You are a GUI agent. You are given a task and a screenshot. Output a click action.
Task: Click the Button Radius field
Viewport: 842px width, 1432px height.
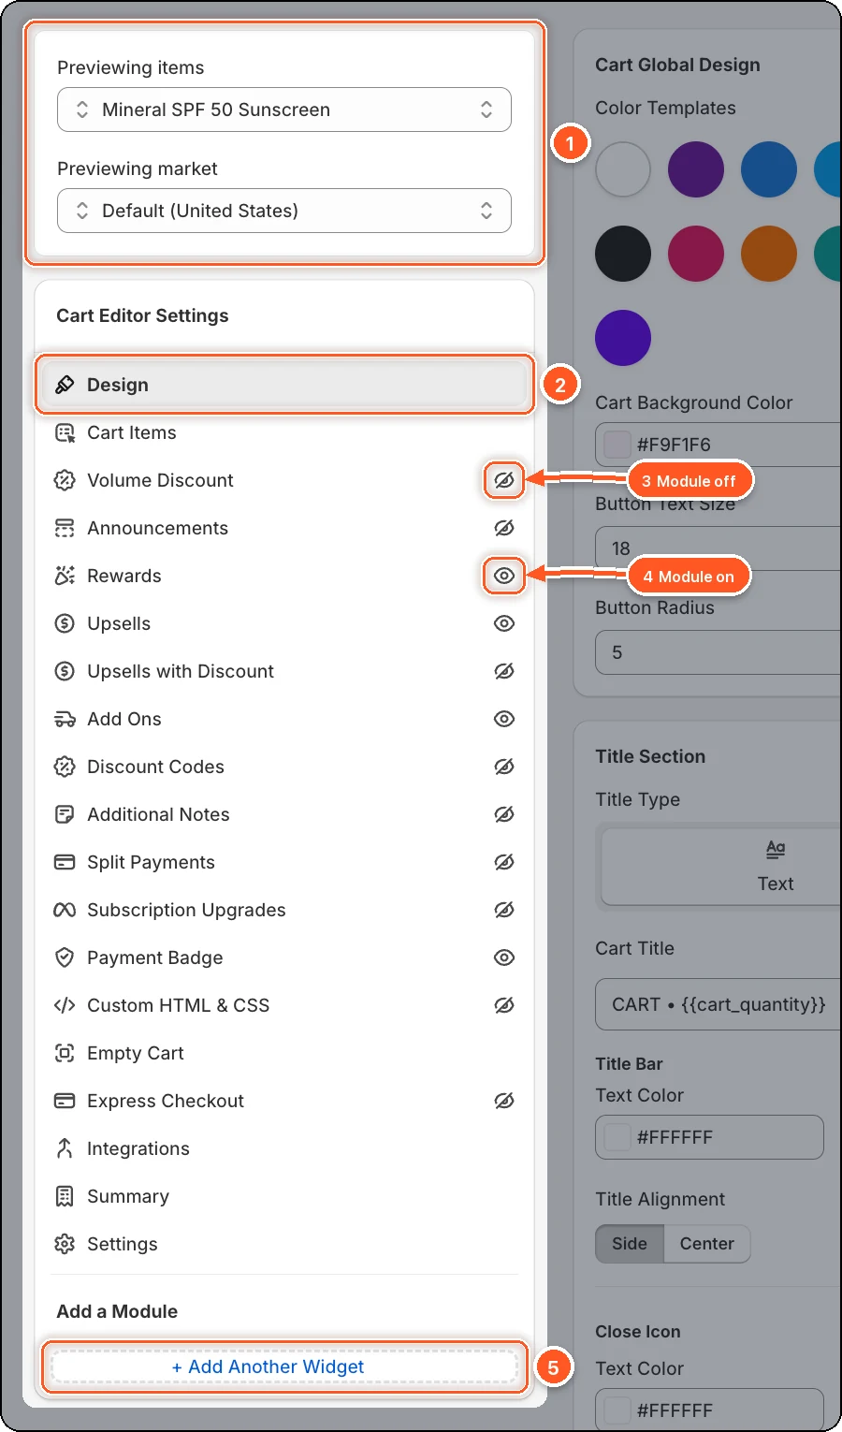pos(719,652)
